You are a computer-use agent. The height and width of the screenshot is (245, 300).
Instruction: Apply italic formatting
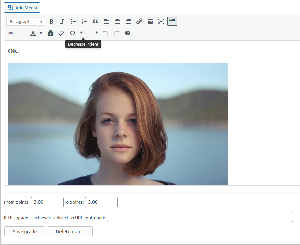pyautogui.click(x=62, y=22)
